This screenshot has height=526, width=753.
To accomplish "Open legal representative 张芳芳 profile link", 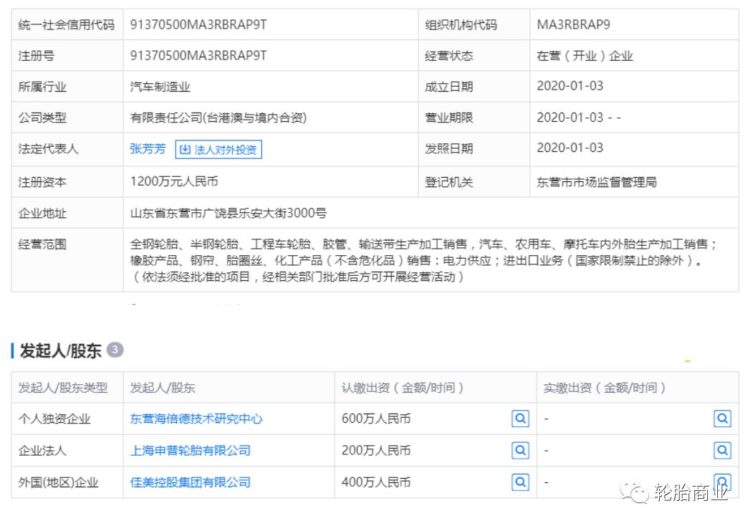I will point(146,150).
